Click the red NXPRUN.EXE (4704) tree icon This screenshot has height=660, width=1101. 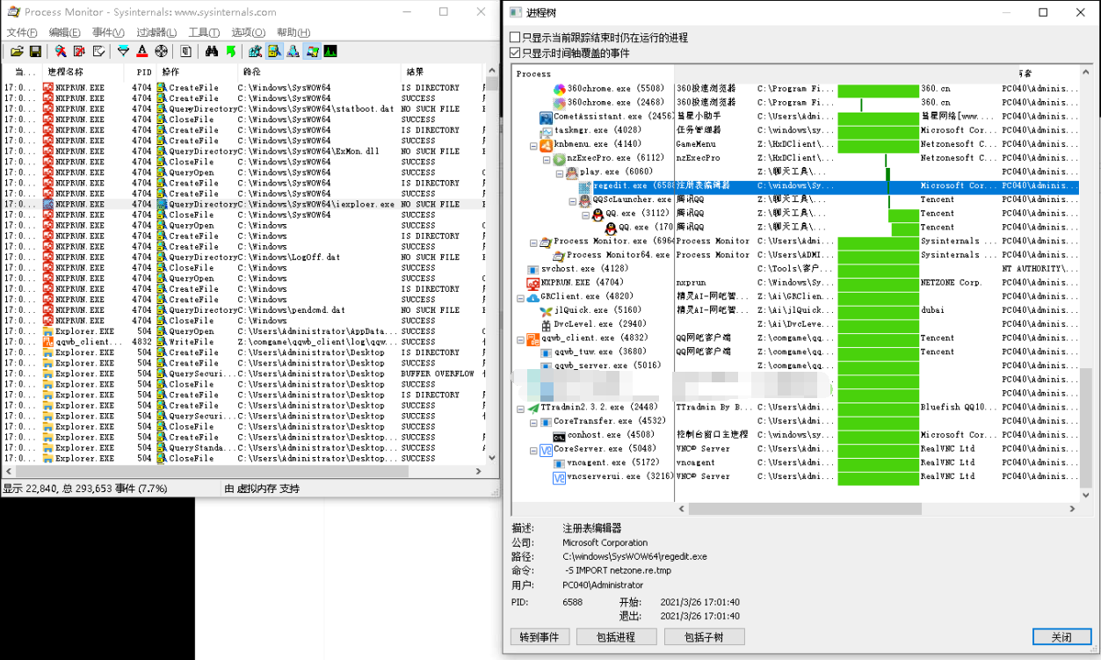click(532, 283)
